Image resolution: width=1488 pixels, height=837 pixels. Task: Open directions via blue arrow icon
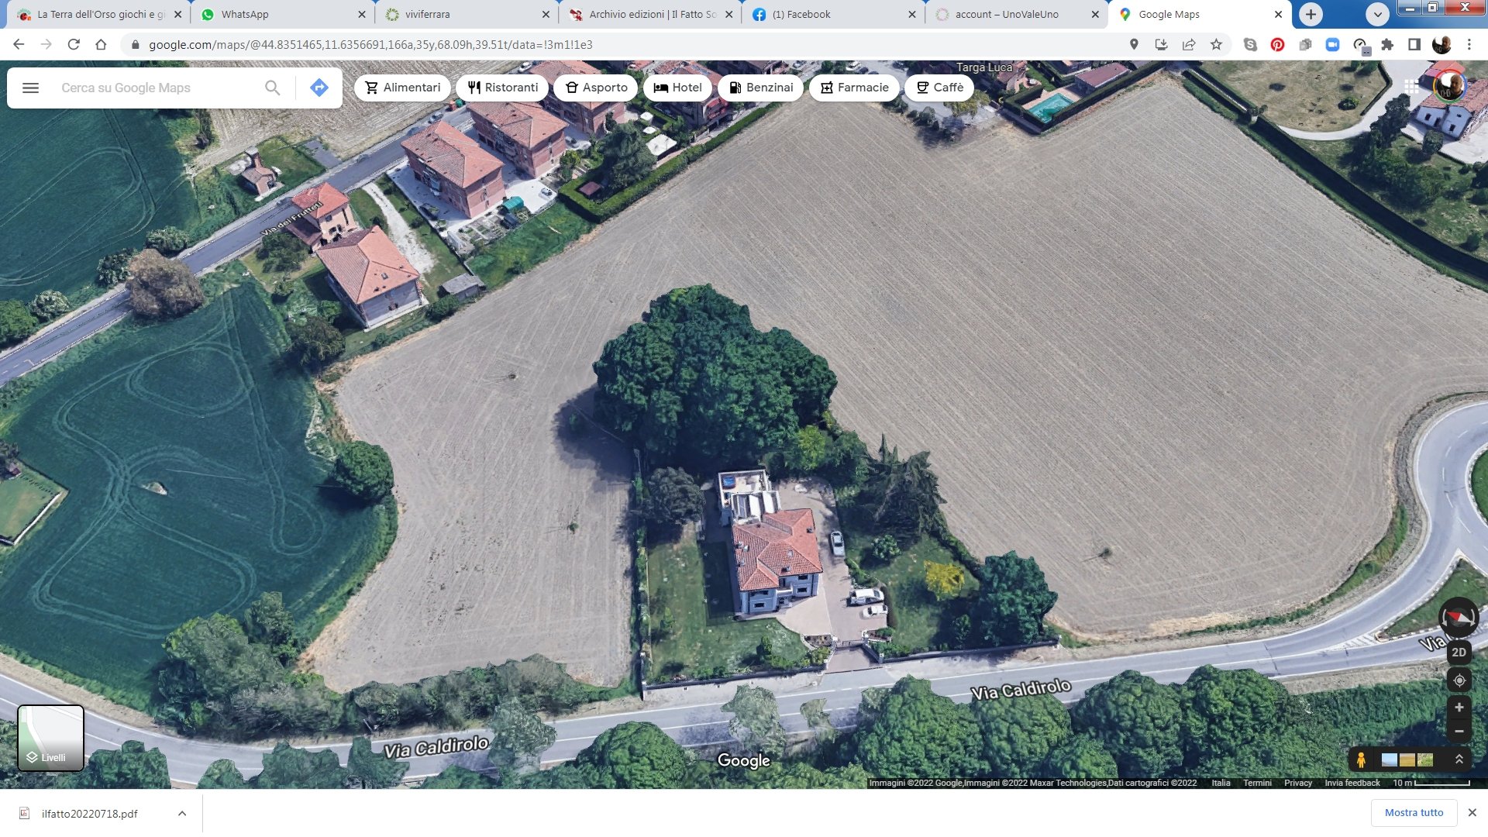319,88
